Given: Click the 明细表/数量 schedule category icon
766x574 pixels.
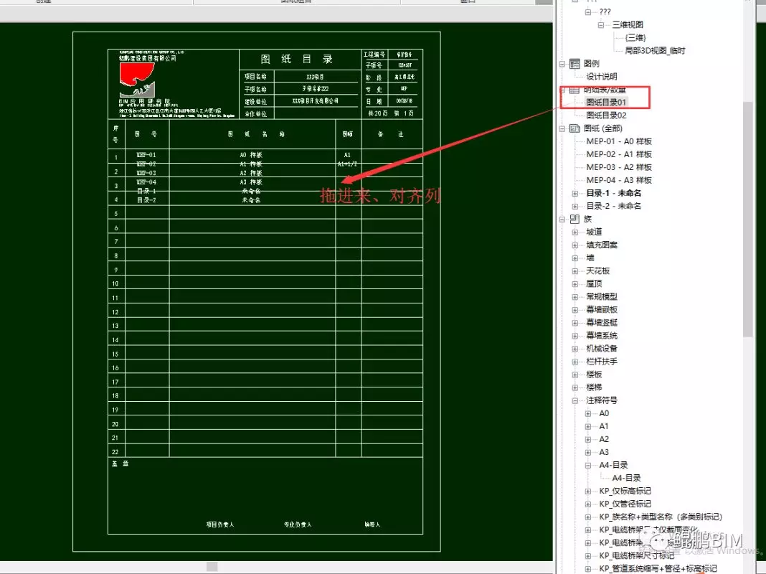Looking at the screenshot, I should pyautogui.click(x=574, y=90).
